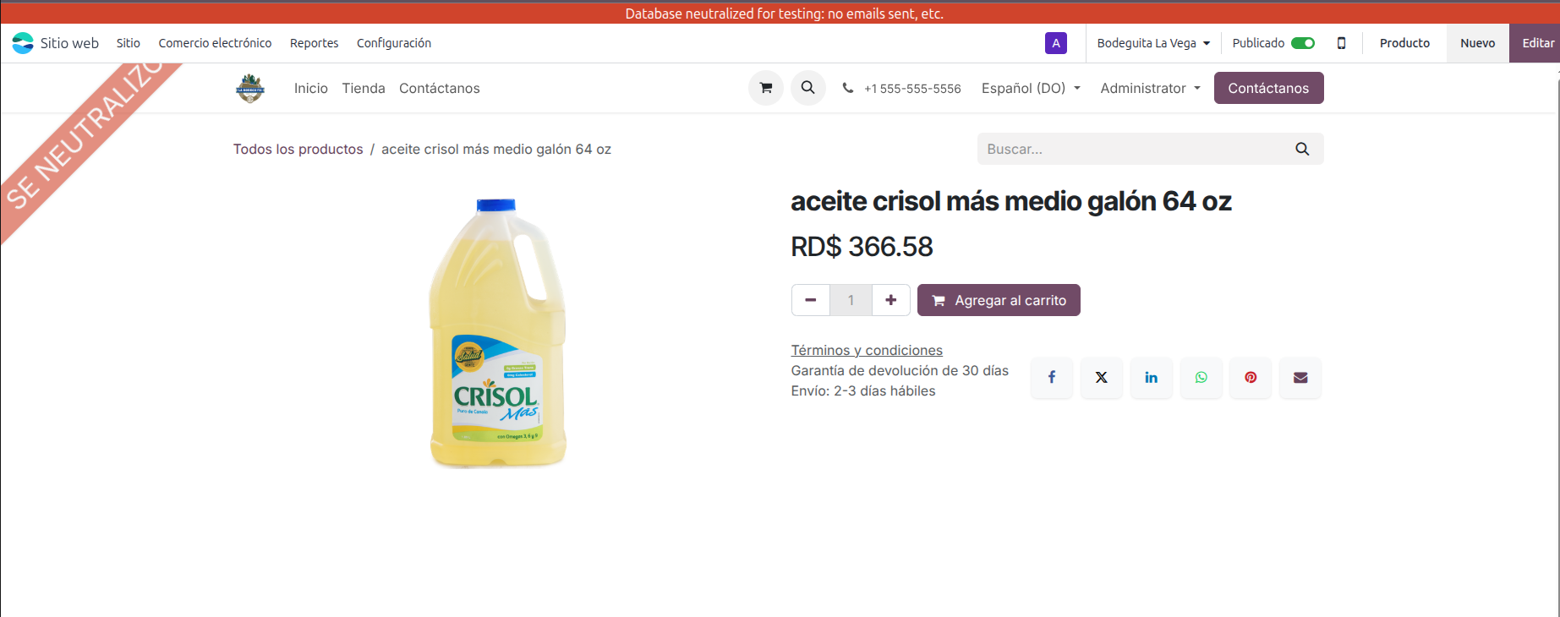Click Agregar al carrito button
The height and width of the screenshot is (617, 1560).
pos(999,300)
